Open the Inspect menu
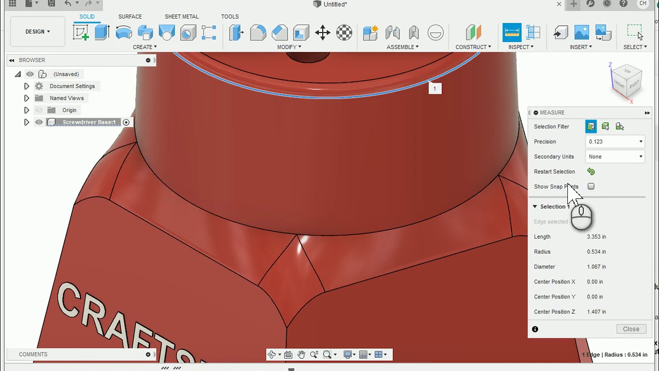The height and width of the screenshot is (371, 659). pyautogui.click(x=521, y=47)
